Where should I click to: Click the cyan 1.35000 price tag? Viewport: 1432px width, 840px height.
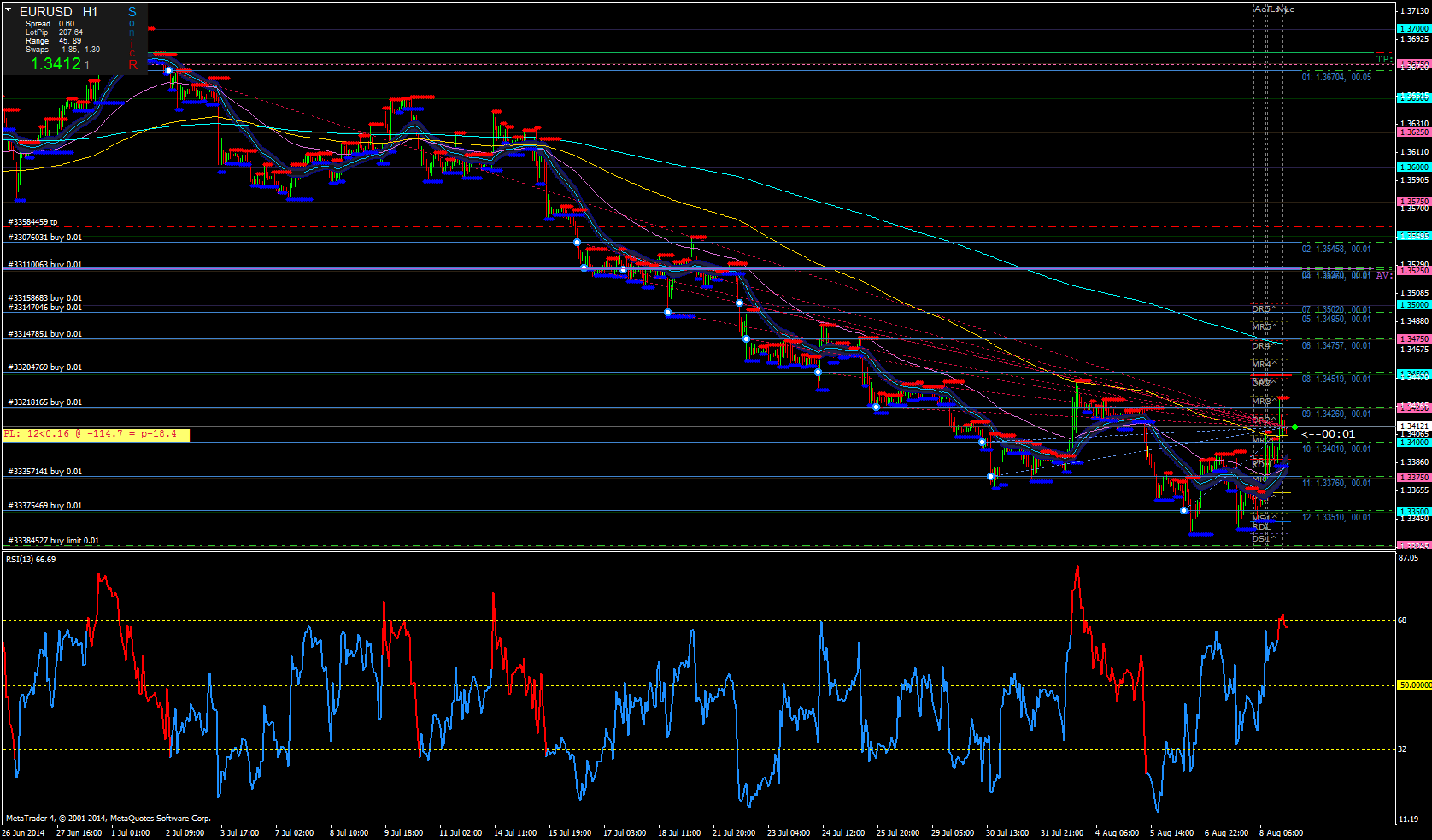pos(1414,305)
